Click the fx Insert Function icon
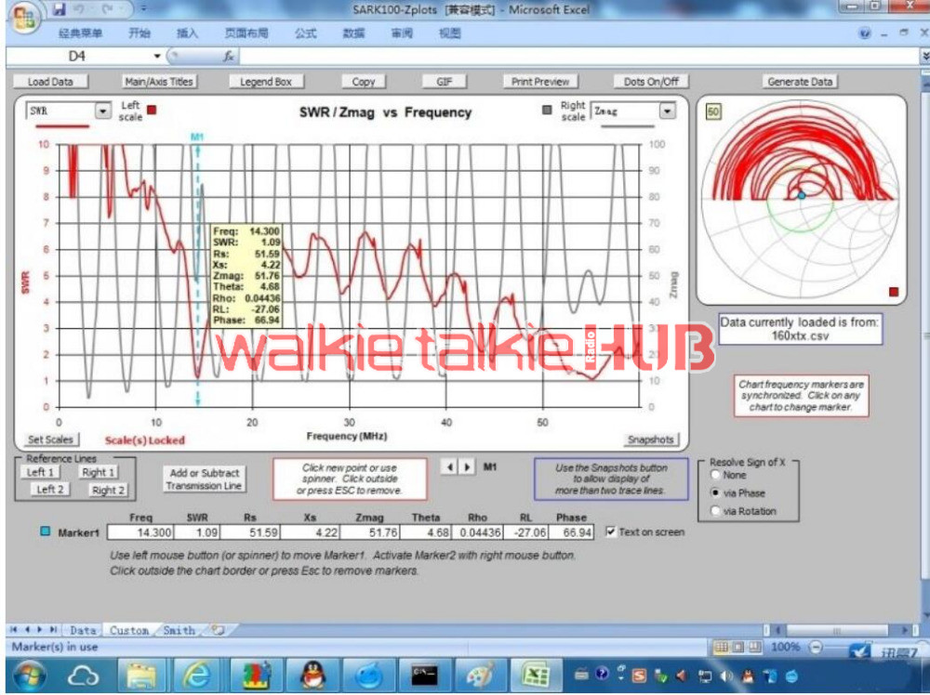 (229, 57)
